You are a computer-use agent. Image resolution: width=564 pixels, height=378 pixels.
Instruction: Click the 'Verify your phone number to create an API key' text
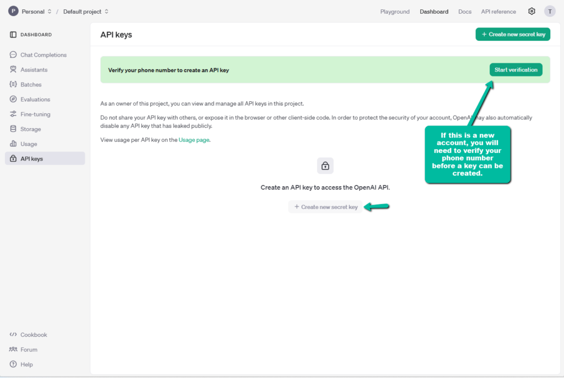pyautogui.click(x=169, y=70)
